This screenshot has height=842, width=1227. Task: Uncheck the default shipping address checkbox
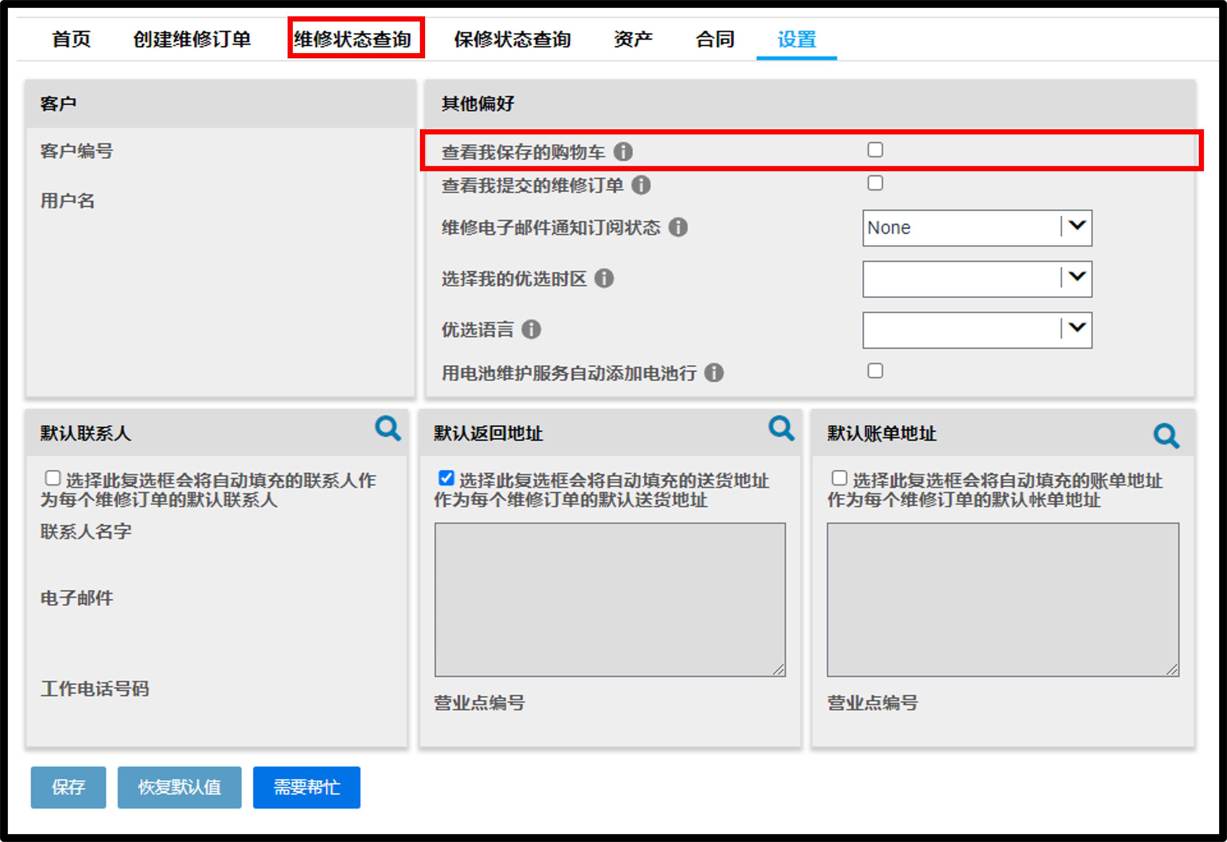446,478
